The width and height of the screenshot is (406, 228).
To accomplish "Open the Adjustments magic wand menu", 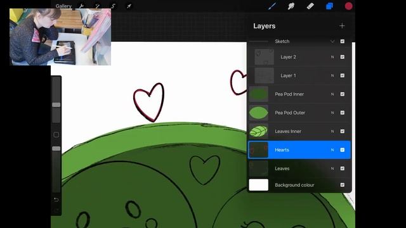I will [97, 6].
